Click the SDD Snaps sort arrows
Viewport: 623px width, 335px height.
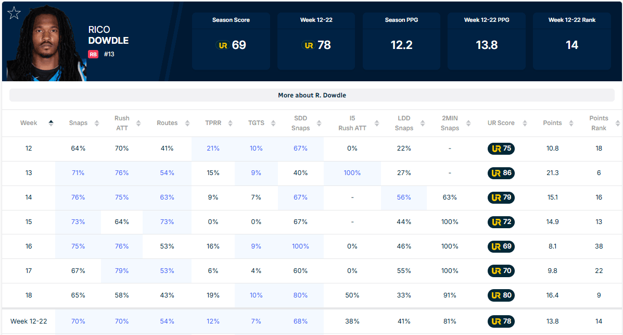point(319,123)
